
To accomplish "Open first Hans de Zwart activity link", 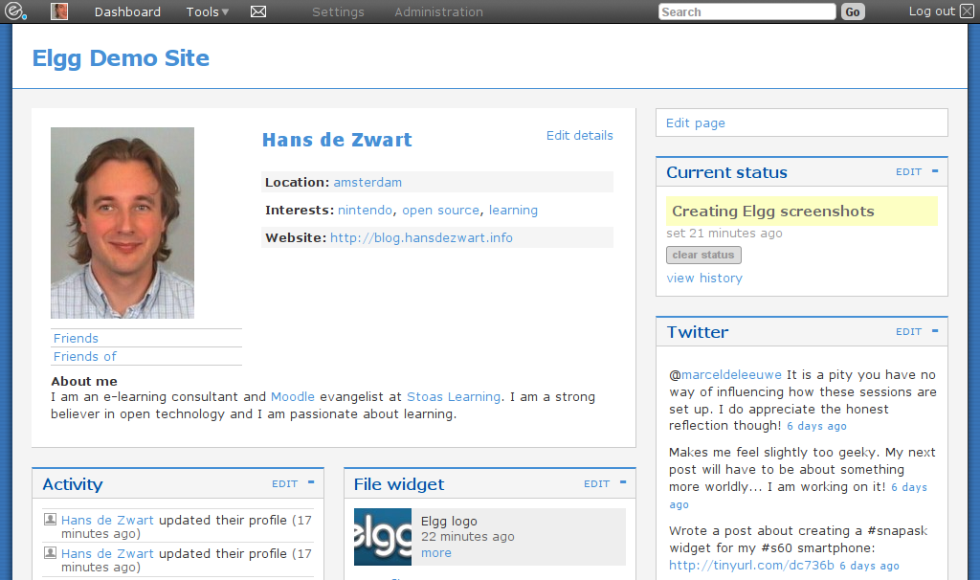I will pyautogui.click(x=107, y=520).
